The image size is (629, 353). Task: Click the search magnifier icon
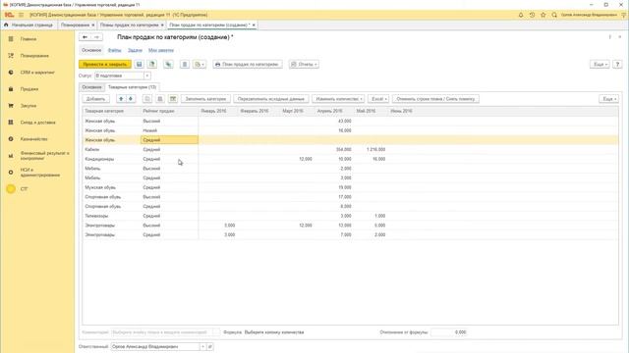click(x=554, y=15)
